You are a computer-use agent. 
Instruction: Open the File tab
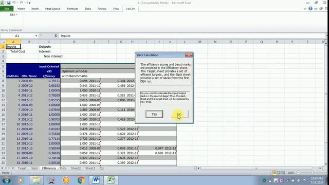pos(7,9)
